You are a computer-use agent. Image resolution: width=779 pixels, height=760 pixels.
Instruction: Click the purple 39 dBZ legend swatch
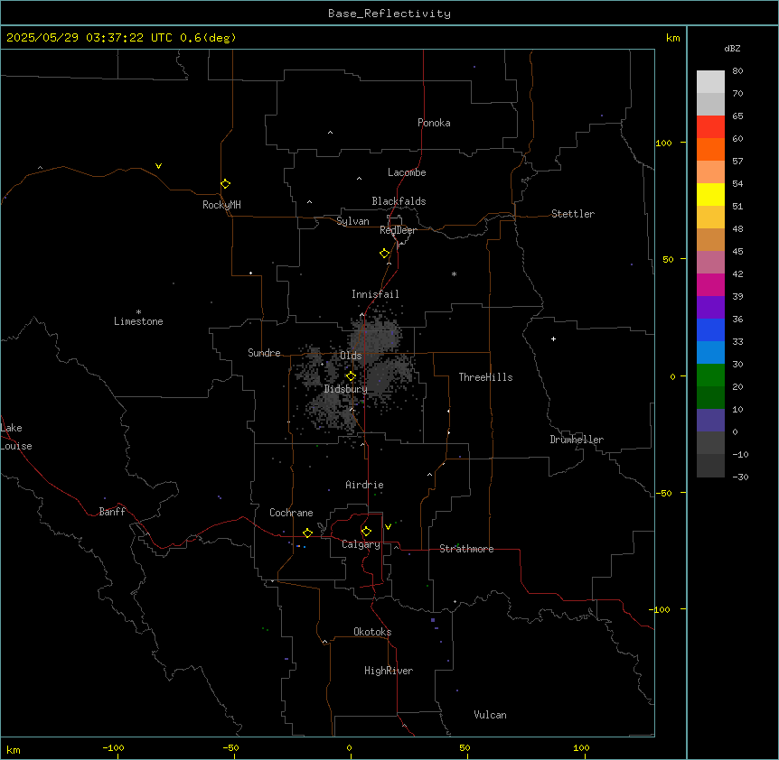click(710, 308)
